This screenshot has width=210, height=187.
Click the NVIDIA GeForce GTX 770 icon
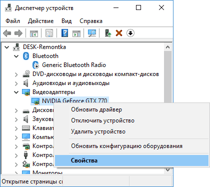[35, 101]
